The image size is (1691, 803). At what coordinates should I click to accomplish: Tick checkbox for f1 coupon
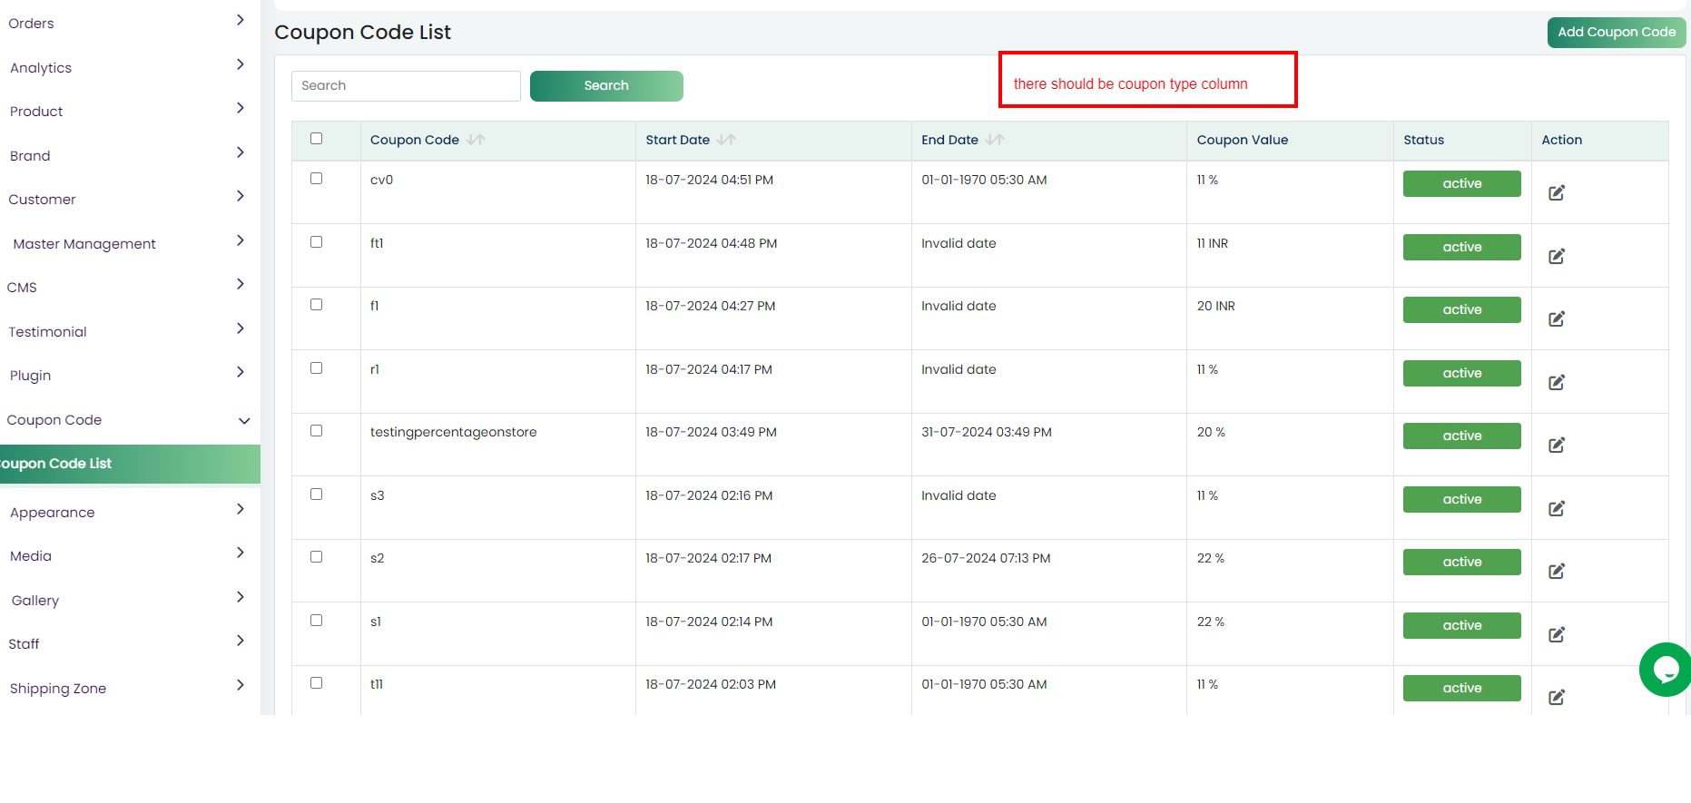click(316, 305)
